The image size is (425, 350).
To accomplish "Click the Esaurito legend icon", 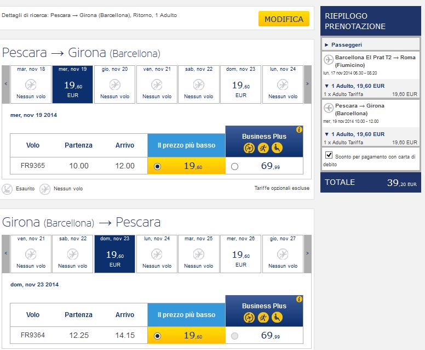I will point(7,189).
